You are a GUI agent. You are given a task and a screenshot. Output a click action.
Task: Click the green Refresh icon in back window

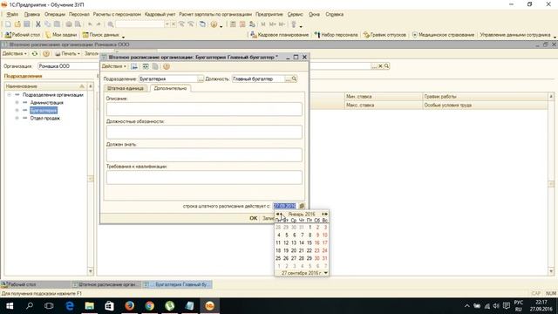pos(35,54)
